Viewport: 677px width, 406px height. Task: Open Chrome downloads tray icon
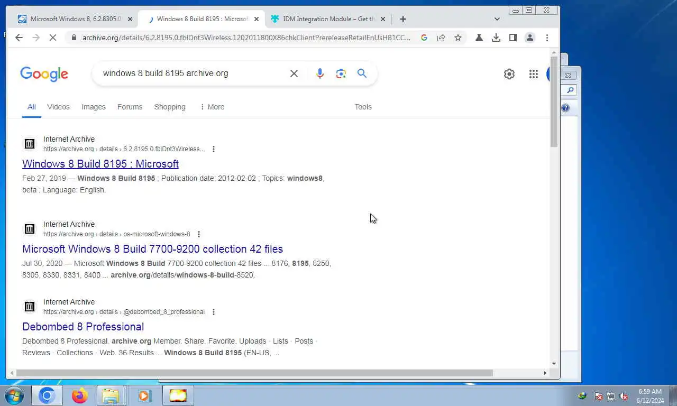point(496,38)
